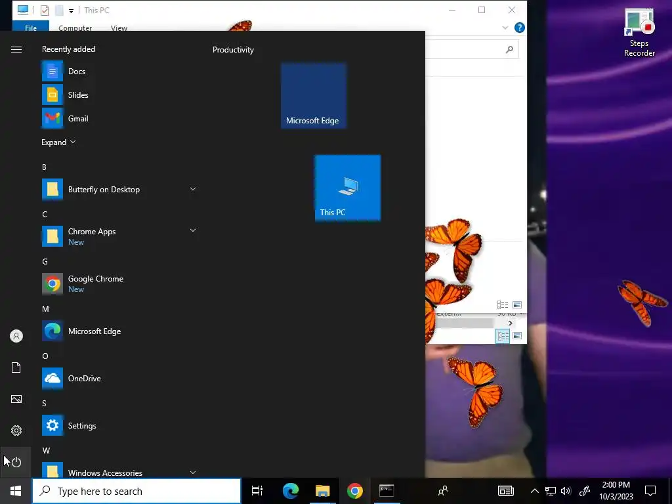Click the user account icon

pos(16,336)
